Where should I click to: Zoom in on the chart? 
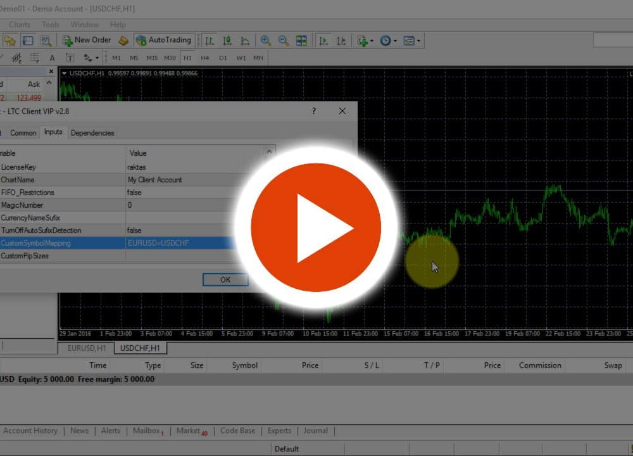point(265,41)
